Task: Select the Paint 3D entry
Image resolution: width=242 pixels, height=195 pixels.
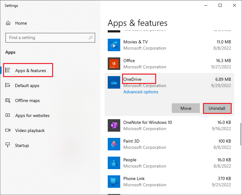Action: [169, 144]
